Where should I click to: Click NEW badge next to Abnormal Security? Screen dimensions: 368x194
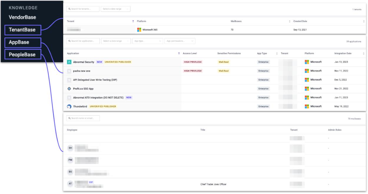coord(100,62)
